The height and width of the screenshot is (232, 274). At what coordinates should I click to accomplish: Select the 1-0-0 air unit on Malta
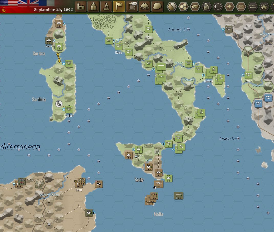point(154,196)
